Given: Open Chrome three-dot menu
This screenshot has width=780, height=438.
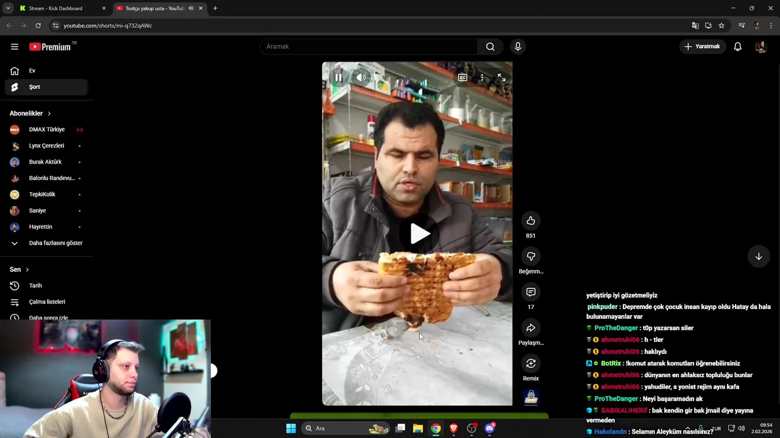Looking at the screenshot, I should 771,26.
